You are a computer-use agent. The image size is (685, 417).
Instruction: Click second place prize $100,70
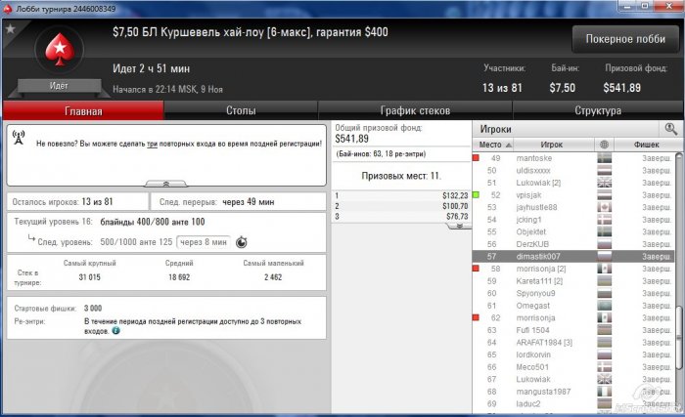[455, 206]
